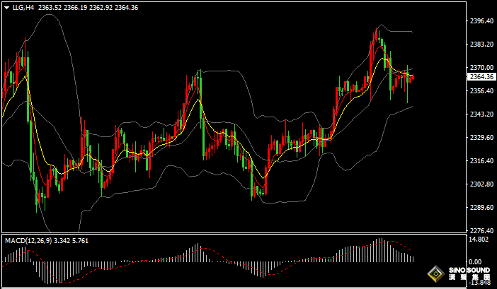Viewport: 497px width, 289px height.
Task: Click the divider between chart and MACD panel
Action: coord(234,234)
